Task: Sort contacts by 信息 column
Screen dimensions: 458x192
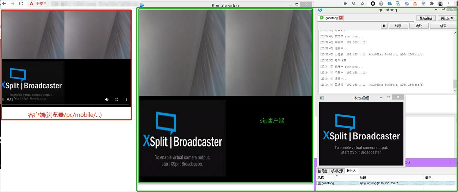Action: pos(440,178)
